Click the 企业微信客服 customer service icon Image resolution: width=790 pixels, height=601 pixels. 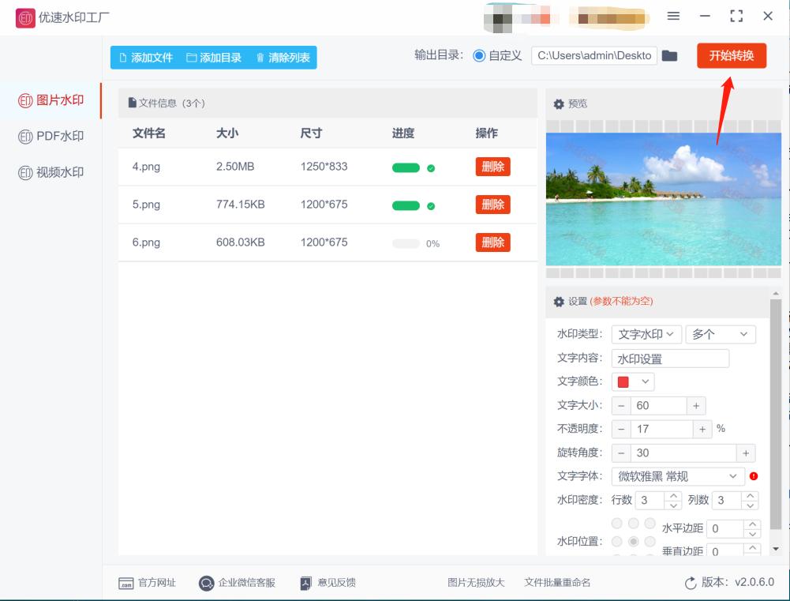coord(205,582)
